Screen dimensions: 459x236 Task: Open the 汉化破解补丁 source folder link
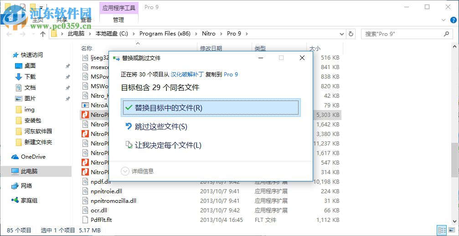pos(187,75)
